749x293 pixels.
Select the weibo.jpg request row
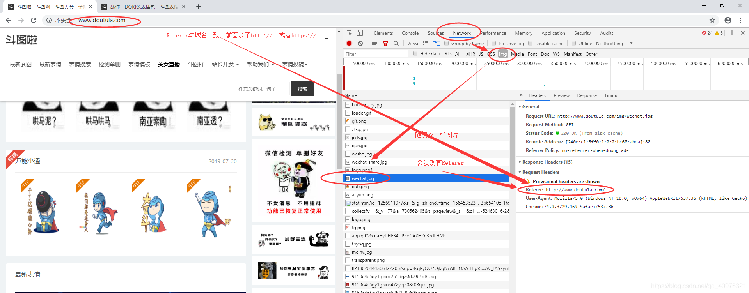(x=426, y=154)
